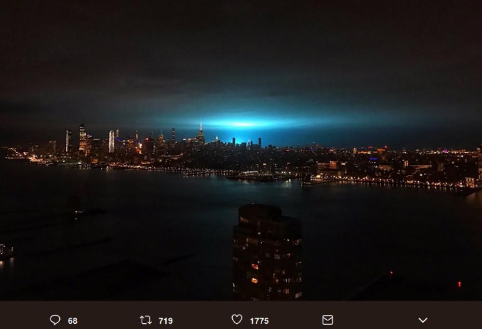This screenshot has height=329, width=482.
Task: Like the tweet with the heart icon
Action: [237, 319]
